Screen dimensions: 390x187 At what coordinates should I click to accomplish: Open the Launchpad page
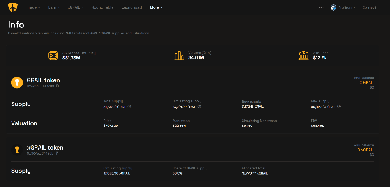pyautogui.click(x=131, y=7)
